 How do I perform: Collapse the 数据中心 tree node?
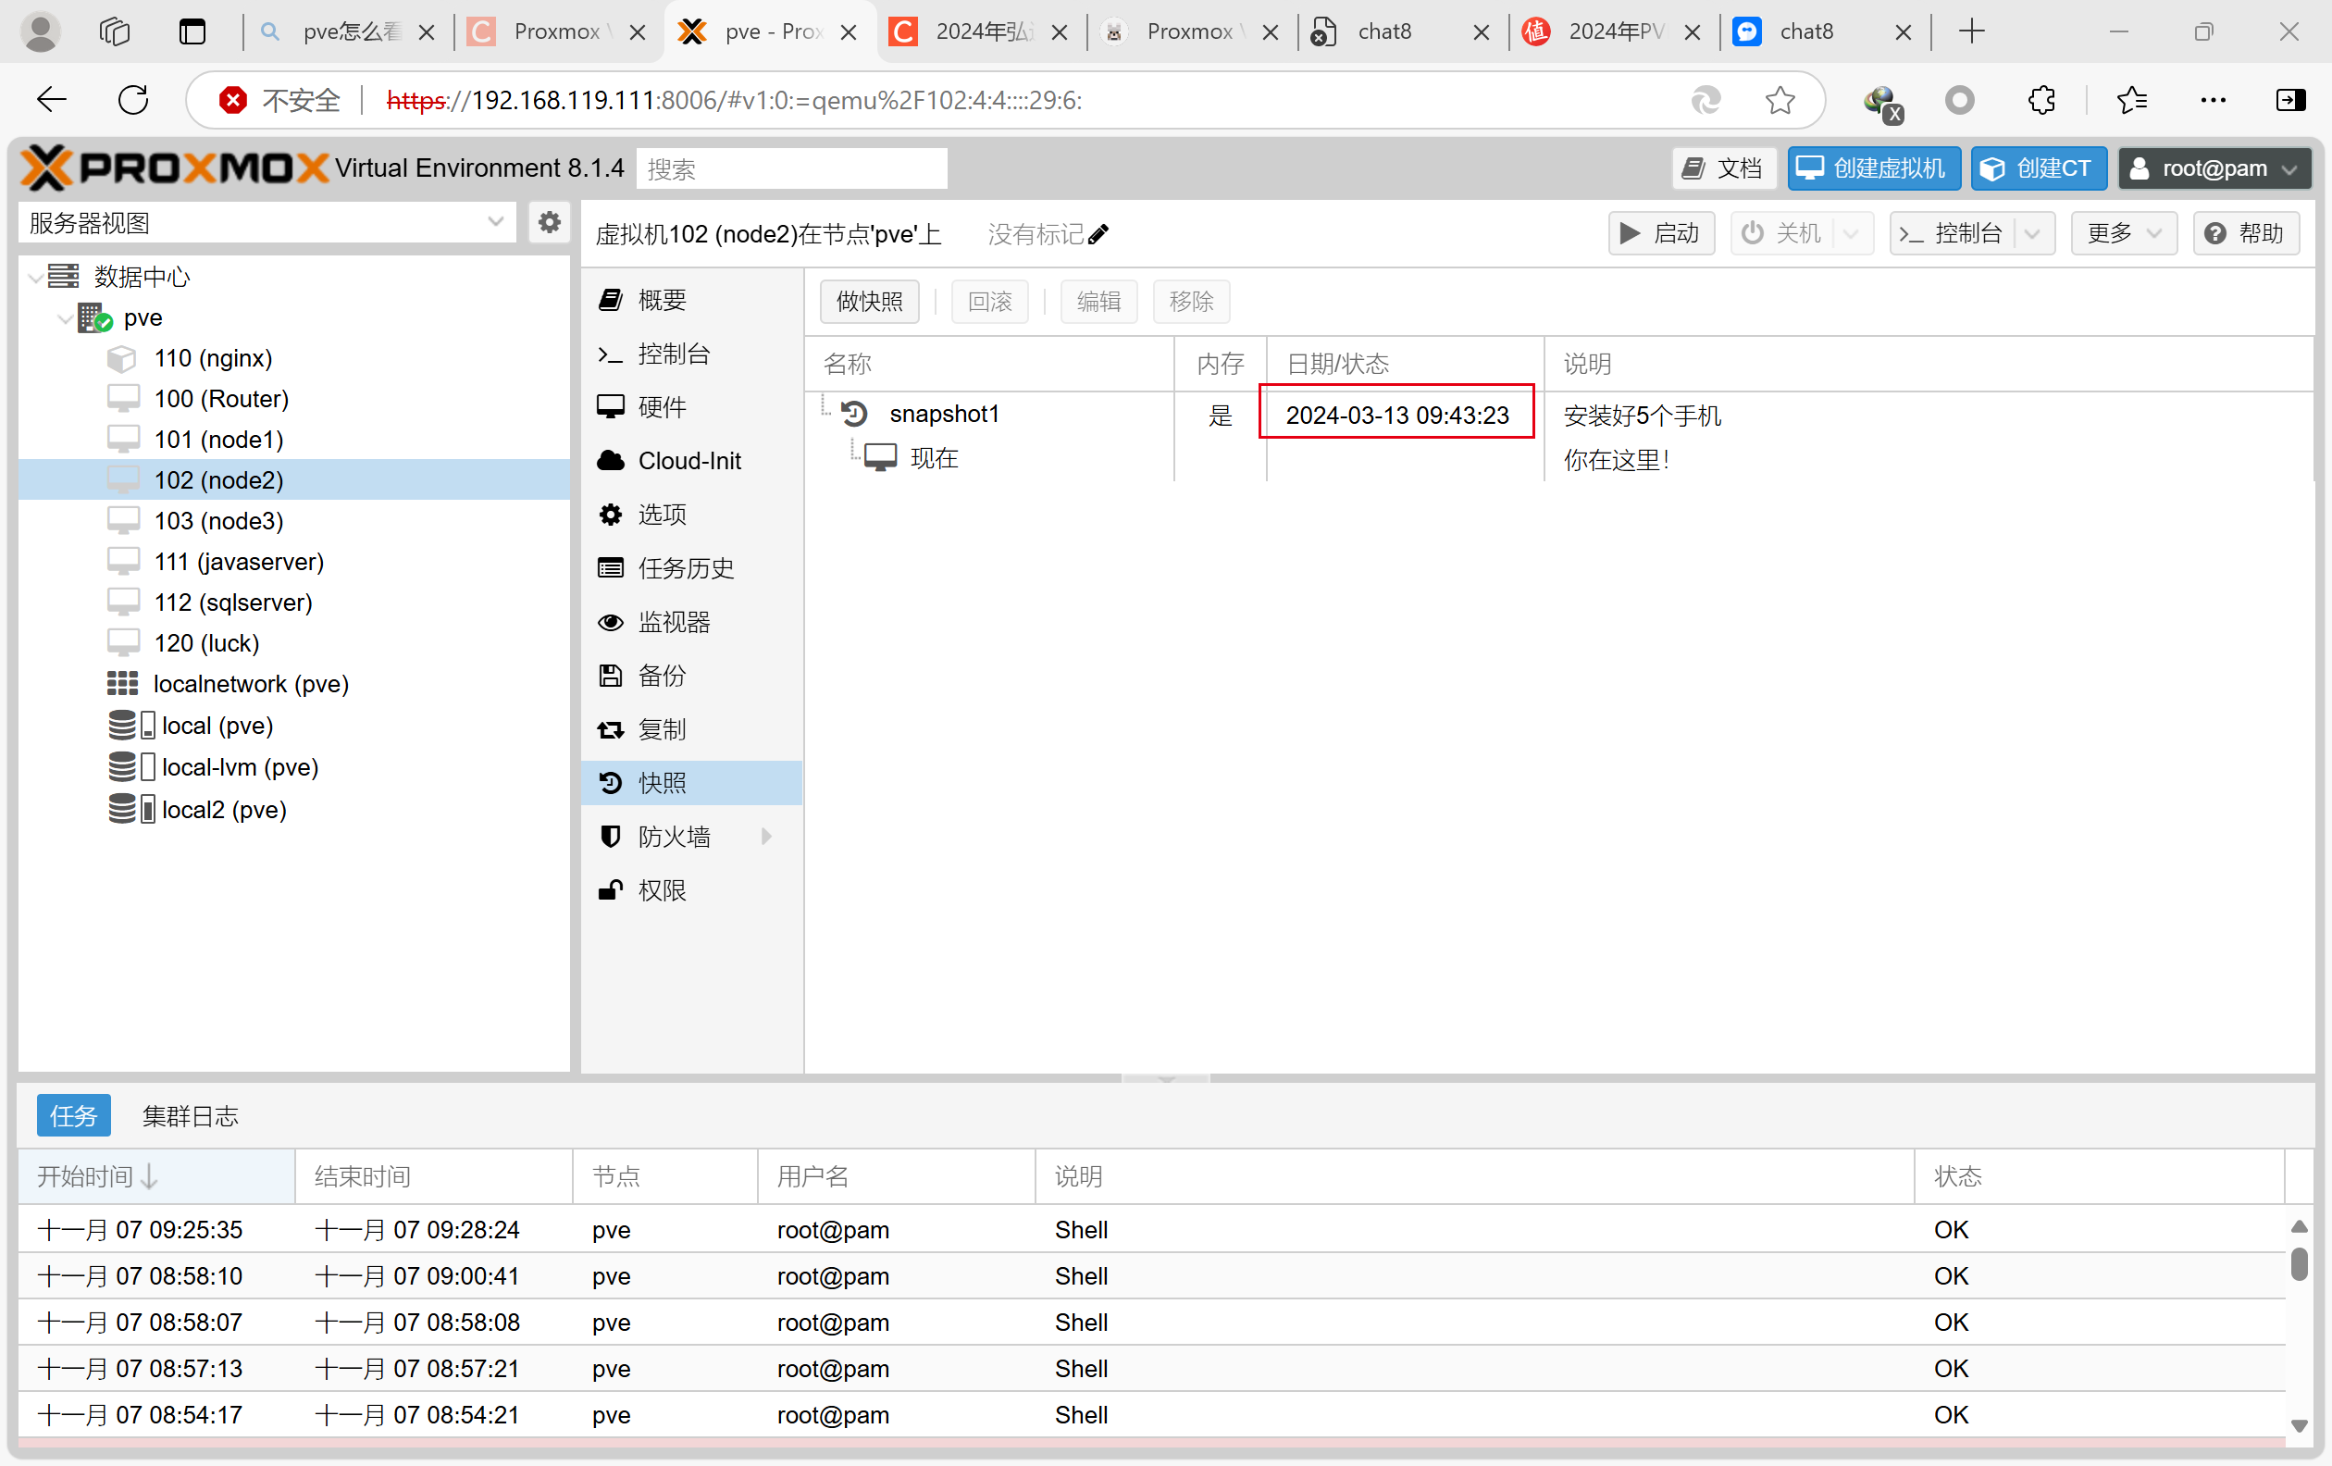pyautogui.click(x=36, y=278)
